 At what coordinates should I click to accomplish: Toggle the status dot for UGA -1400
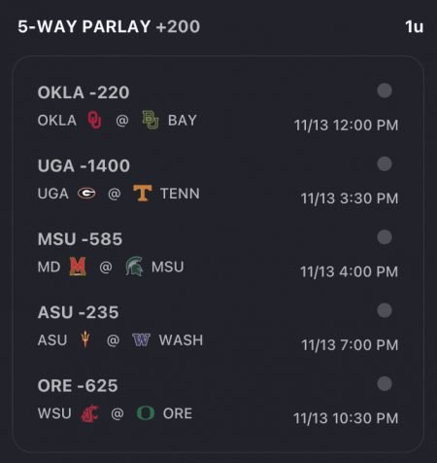click(385, 163)
